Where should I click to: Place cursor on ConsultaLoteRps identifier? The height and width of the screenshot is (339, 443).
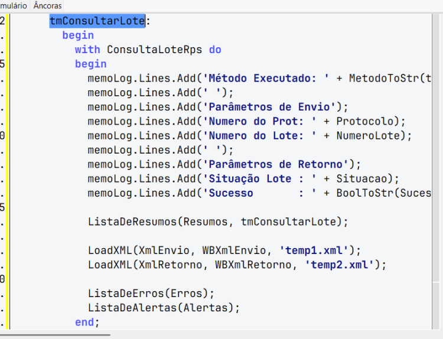point(154,50)
